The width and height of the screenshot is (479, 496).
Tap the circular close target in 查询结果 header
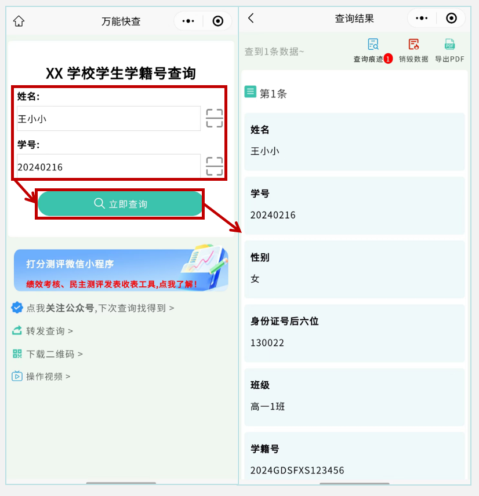click(452, 19)
